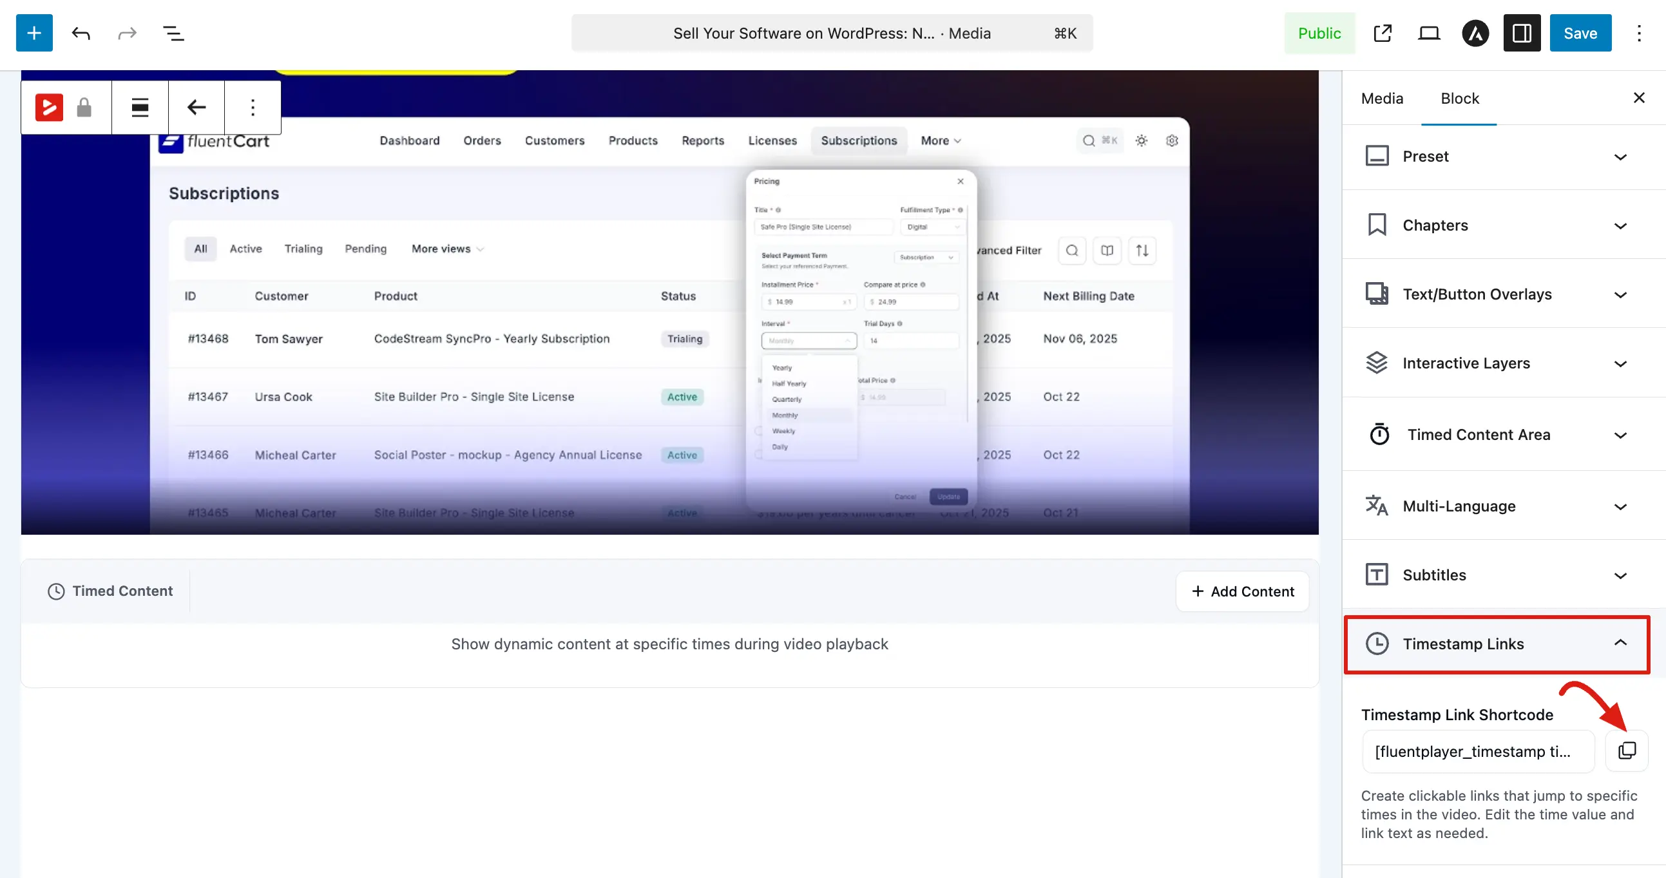Open FluentCart settings gear icon

[x=1172, y=140]
